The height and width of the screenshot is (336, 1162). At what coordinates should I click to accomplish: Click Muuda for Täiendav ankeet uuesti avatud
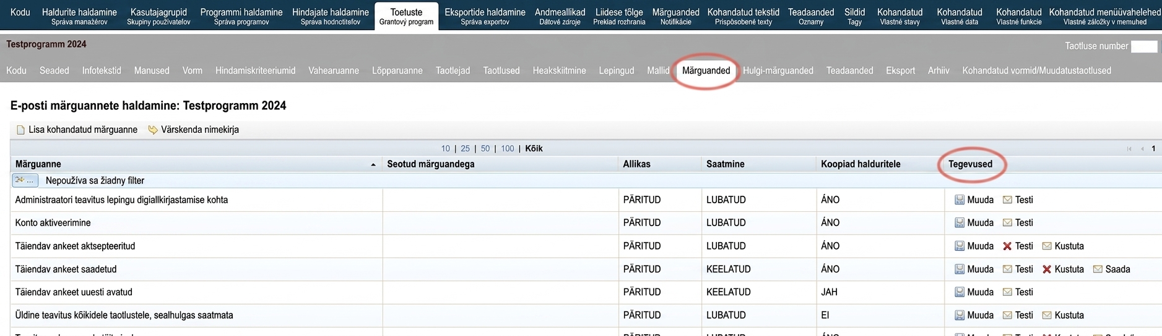(974, 292)
